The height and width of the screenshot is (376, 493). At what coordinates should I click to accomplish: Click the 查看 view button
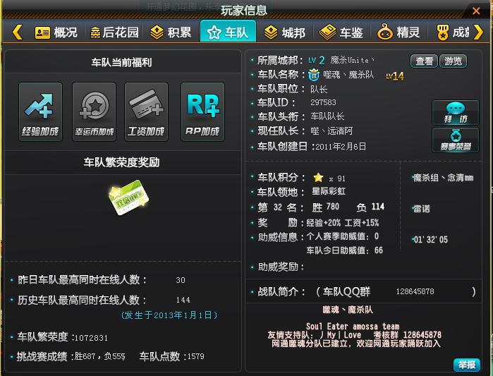[425, 61]
